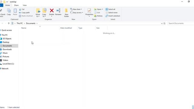Image resolution: width=194 pixels, height=109 pixels.
Task: Click the folder icon in title bar
Action: (x=4, y=2)
